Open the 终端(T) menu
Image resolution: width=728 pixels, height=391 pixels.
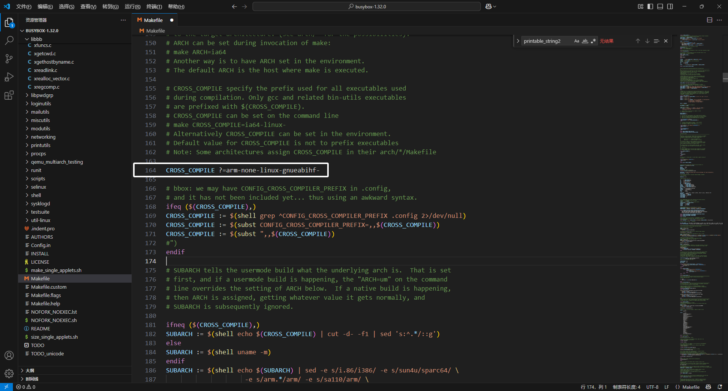[154, 6]
